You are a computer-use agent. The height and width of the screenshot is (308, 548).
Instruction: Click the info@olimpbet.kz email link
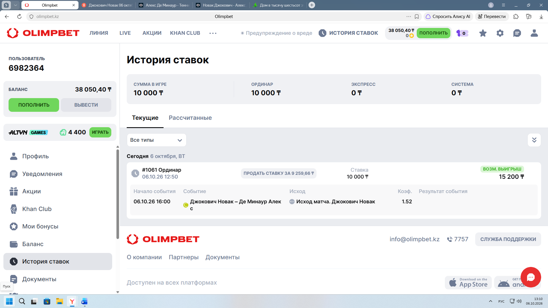pos(414,239)
